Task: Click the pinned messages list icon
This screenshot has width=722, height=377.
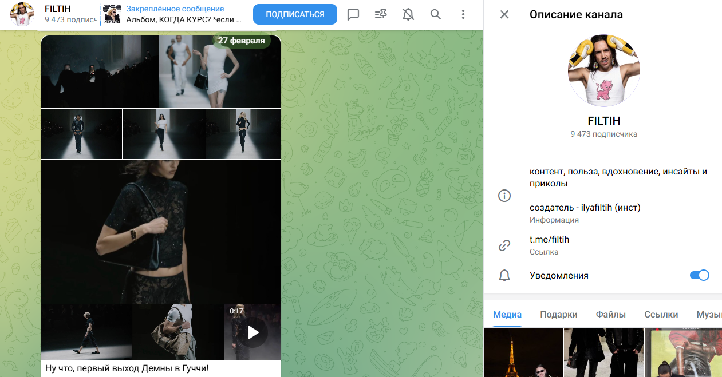Action: 381,14
